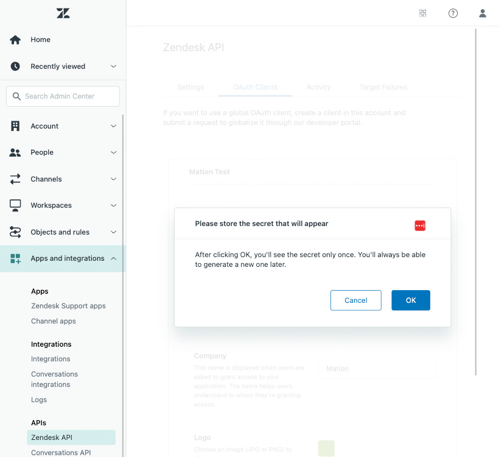The image size is (499, 457).
Task: Click the 'Please store the secret' dialog title
Action: pyautogui.click(x=262, y=224)
